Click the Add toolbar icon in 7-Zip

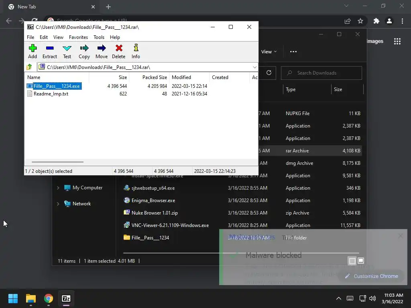tap(33, 51)
